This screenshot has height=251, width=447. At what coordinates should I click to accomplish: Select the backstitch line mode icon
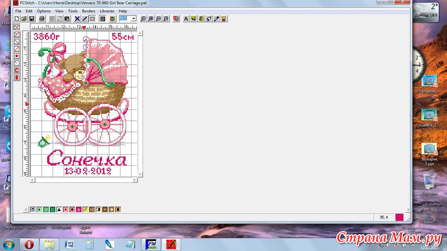[85, 19]
